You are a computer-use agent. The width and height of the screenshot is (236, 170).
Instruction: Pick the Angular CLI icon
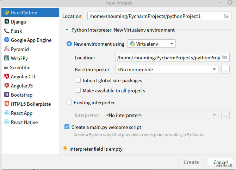pos(7,77)
